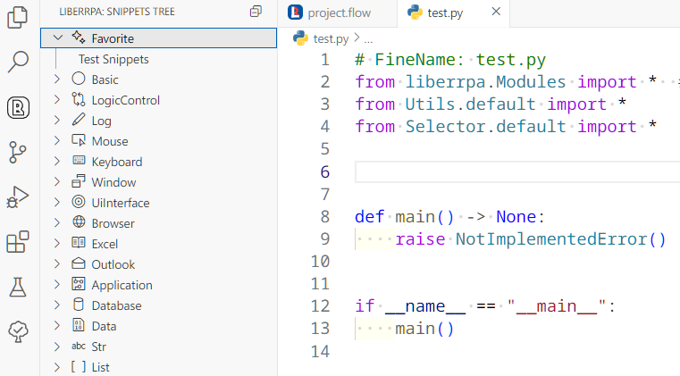The height and width of the screenshot is (376, 680).
Task: Switch to the project.flow tab
Action: pyautogui.click(x=338, y=13)
